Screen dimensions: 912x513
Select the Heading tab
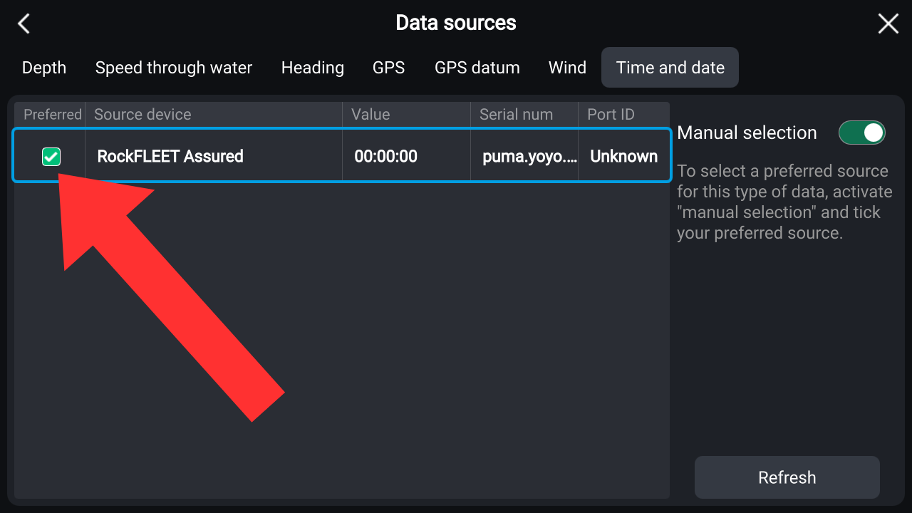coord(313,68)
